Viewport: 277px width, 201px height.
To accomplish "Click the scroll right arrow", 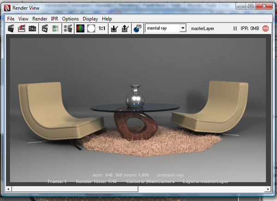I will pos(268,189).
